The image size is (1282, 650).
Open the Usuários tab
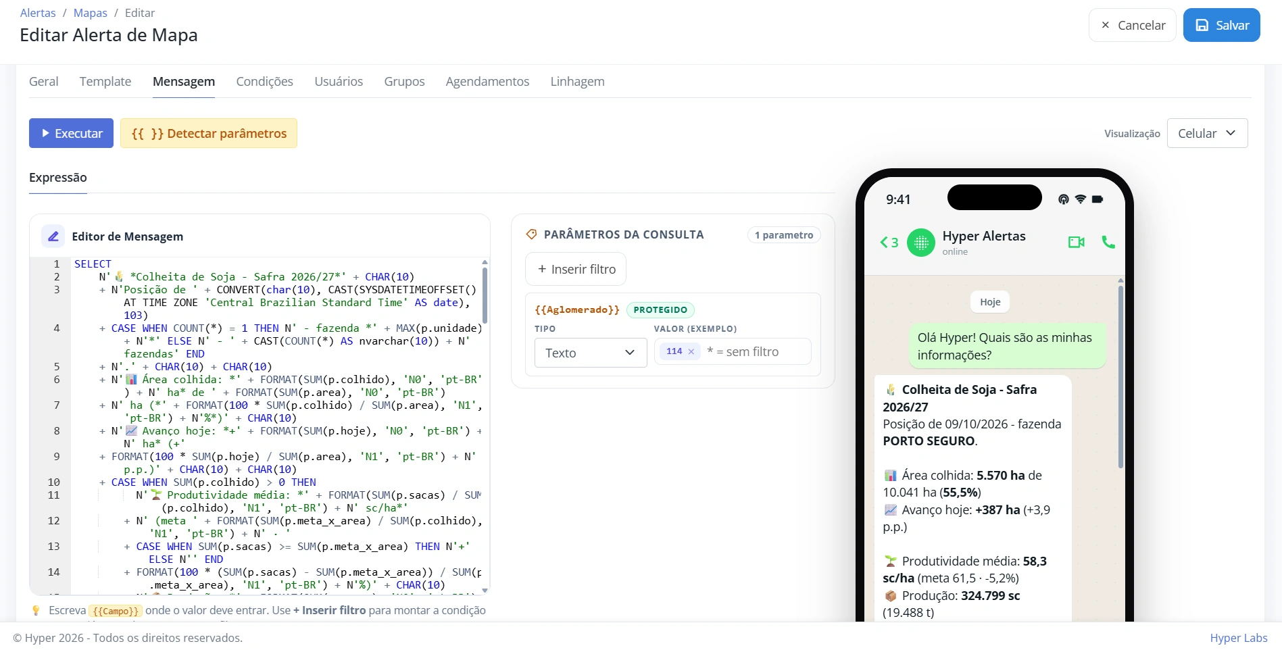coord(339,82)
